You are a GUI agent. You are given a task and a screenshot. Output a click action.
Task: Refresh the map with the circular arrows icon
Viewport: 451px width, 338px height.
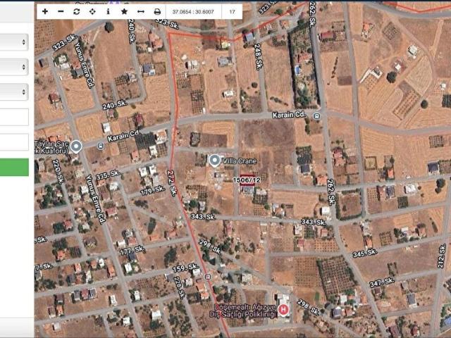point(77,11)
